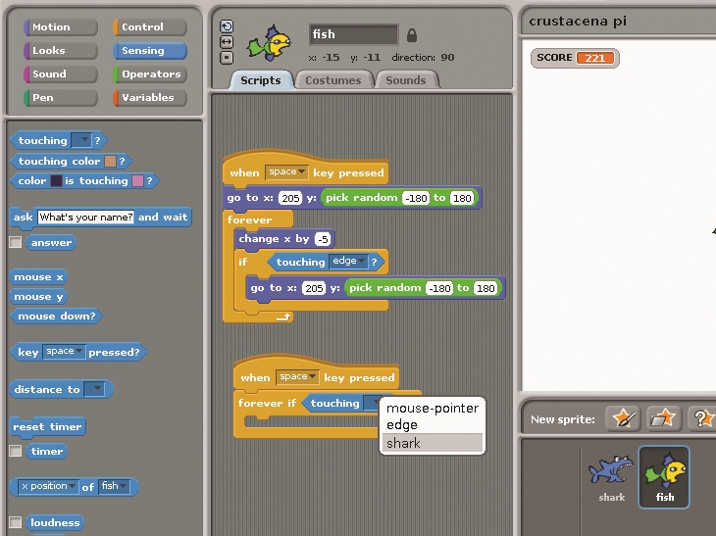Image resolution: width=716 pixels, height=536 pixels.
Task: Pick the dark navy swatch in 'color is touching'
Action: point(56,180)
